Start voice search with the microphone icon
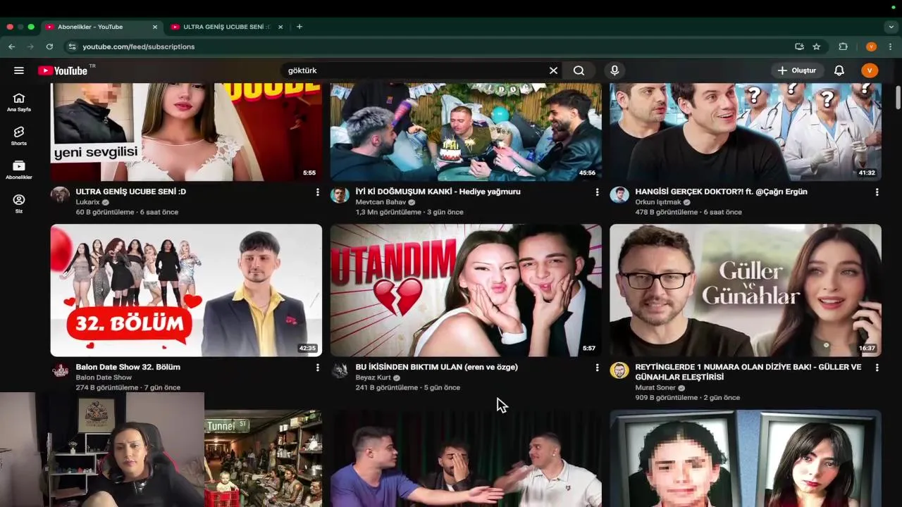The width and height of the screenshot is (902, 507). [614, 70]
